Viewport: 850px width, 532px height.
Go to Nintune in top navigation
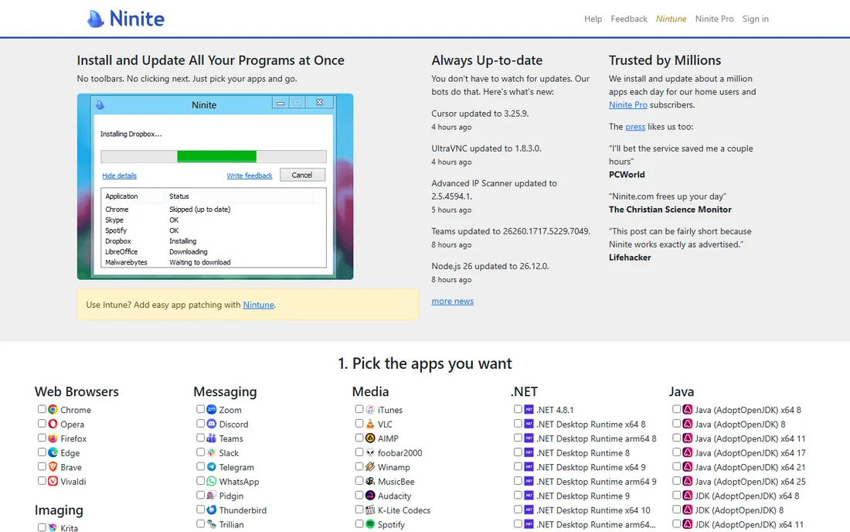671,19
